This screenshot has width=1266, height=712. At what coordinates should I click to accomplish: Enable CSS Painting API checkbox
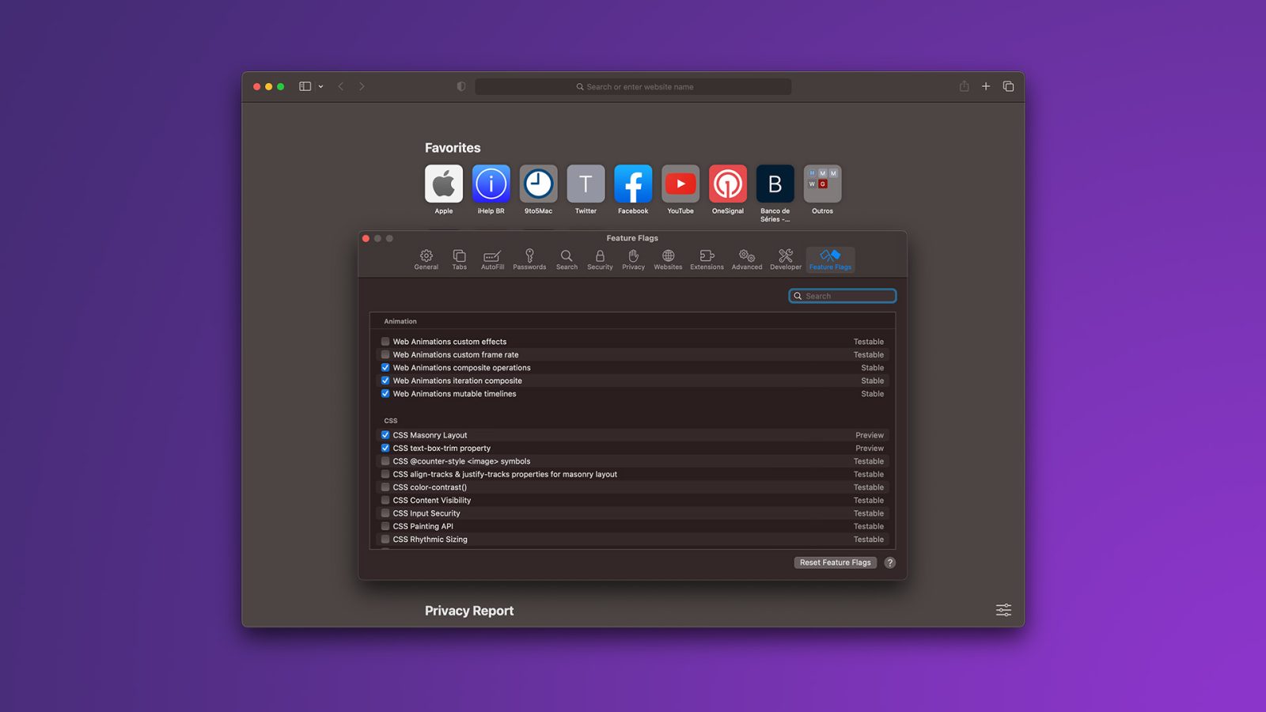(x=385, y=526)
